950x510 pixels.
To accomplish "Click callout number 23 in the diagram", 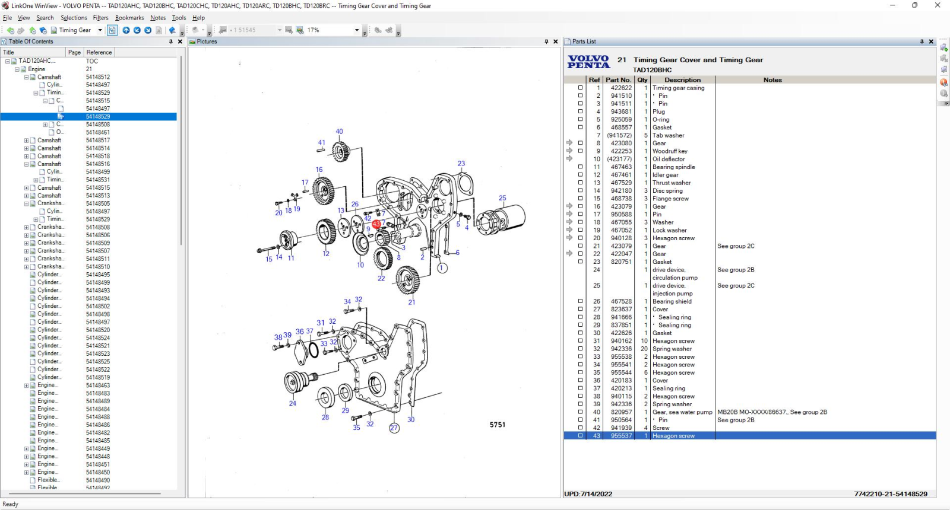I will pyautogui.click(x=461, y=164).
